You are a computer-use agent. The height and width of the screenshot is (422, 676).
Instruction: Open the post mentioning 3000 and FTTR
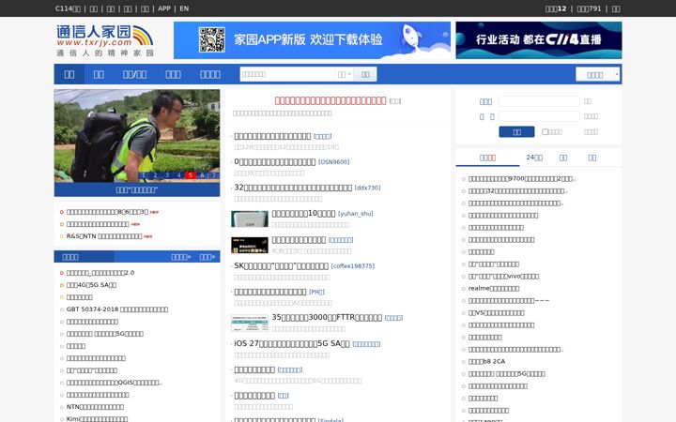[x=327, y=317]
